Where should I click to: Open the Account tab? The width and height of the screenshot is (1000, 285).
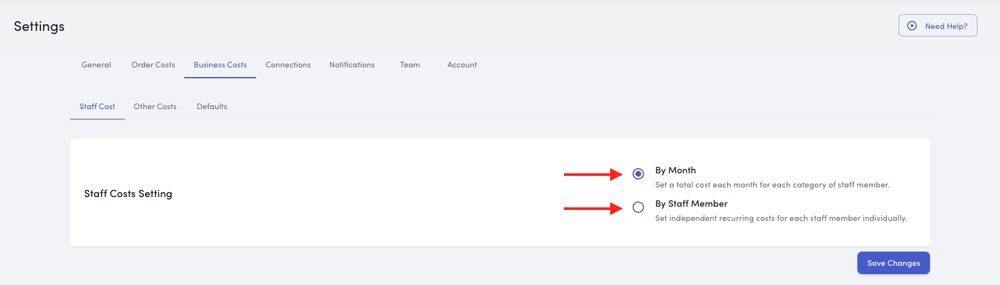click(462, 65)
